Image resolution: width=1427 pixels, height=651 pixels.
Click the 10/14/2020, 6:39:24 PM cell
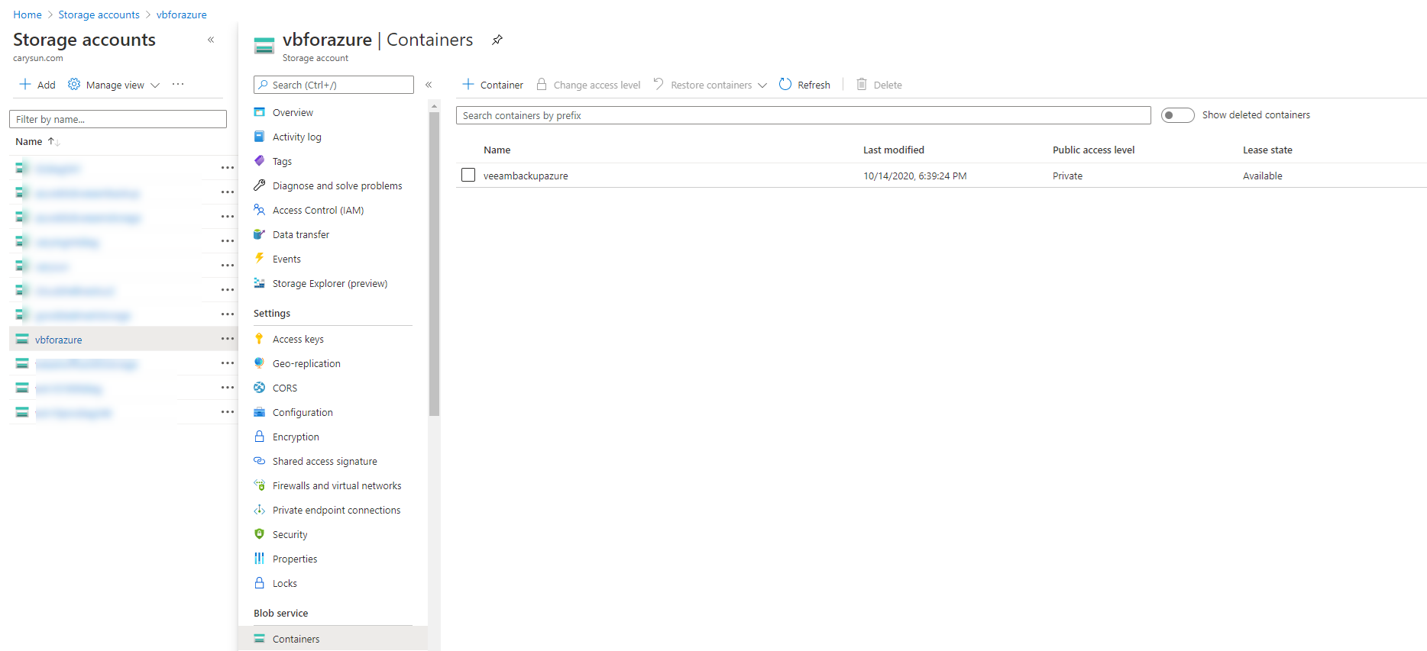click(x=915, y=176)
